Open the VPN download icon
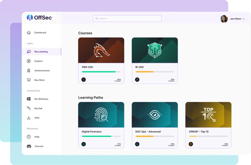Screen dimensions: 251x165 coord(29,118)
